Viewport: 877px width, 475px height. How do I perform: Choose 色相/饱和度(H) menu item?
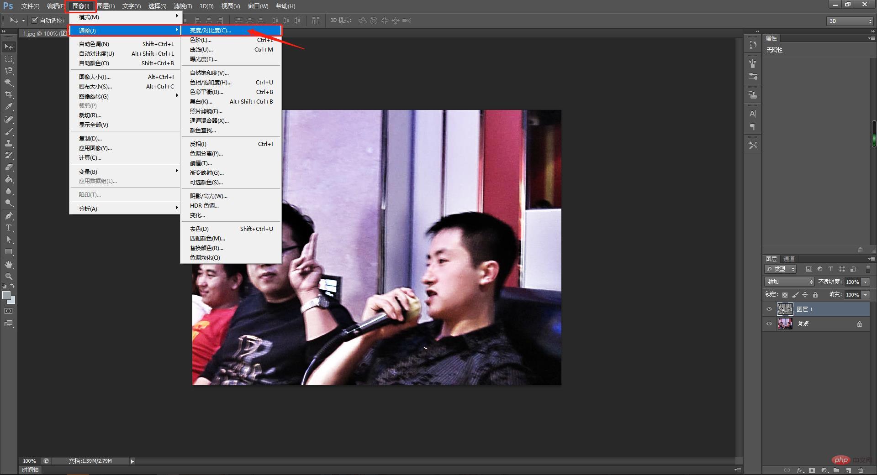click(231, 82)
